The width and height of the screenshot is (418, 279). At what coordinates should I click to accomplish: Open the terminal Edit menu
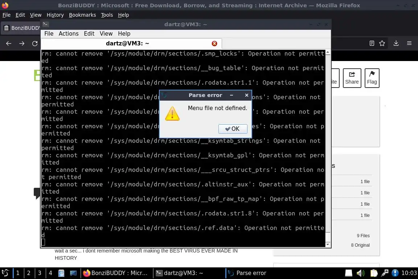[x=89, y=34]
